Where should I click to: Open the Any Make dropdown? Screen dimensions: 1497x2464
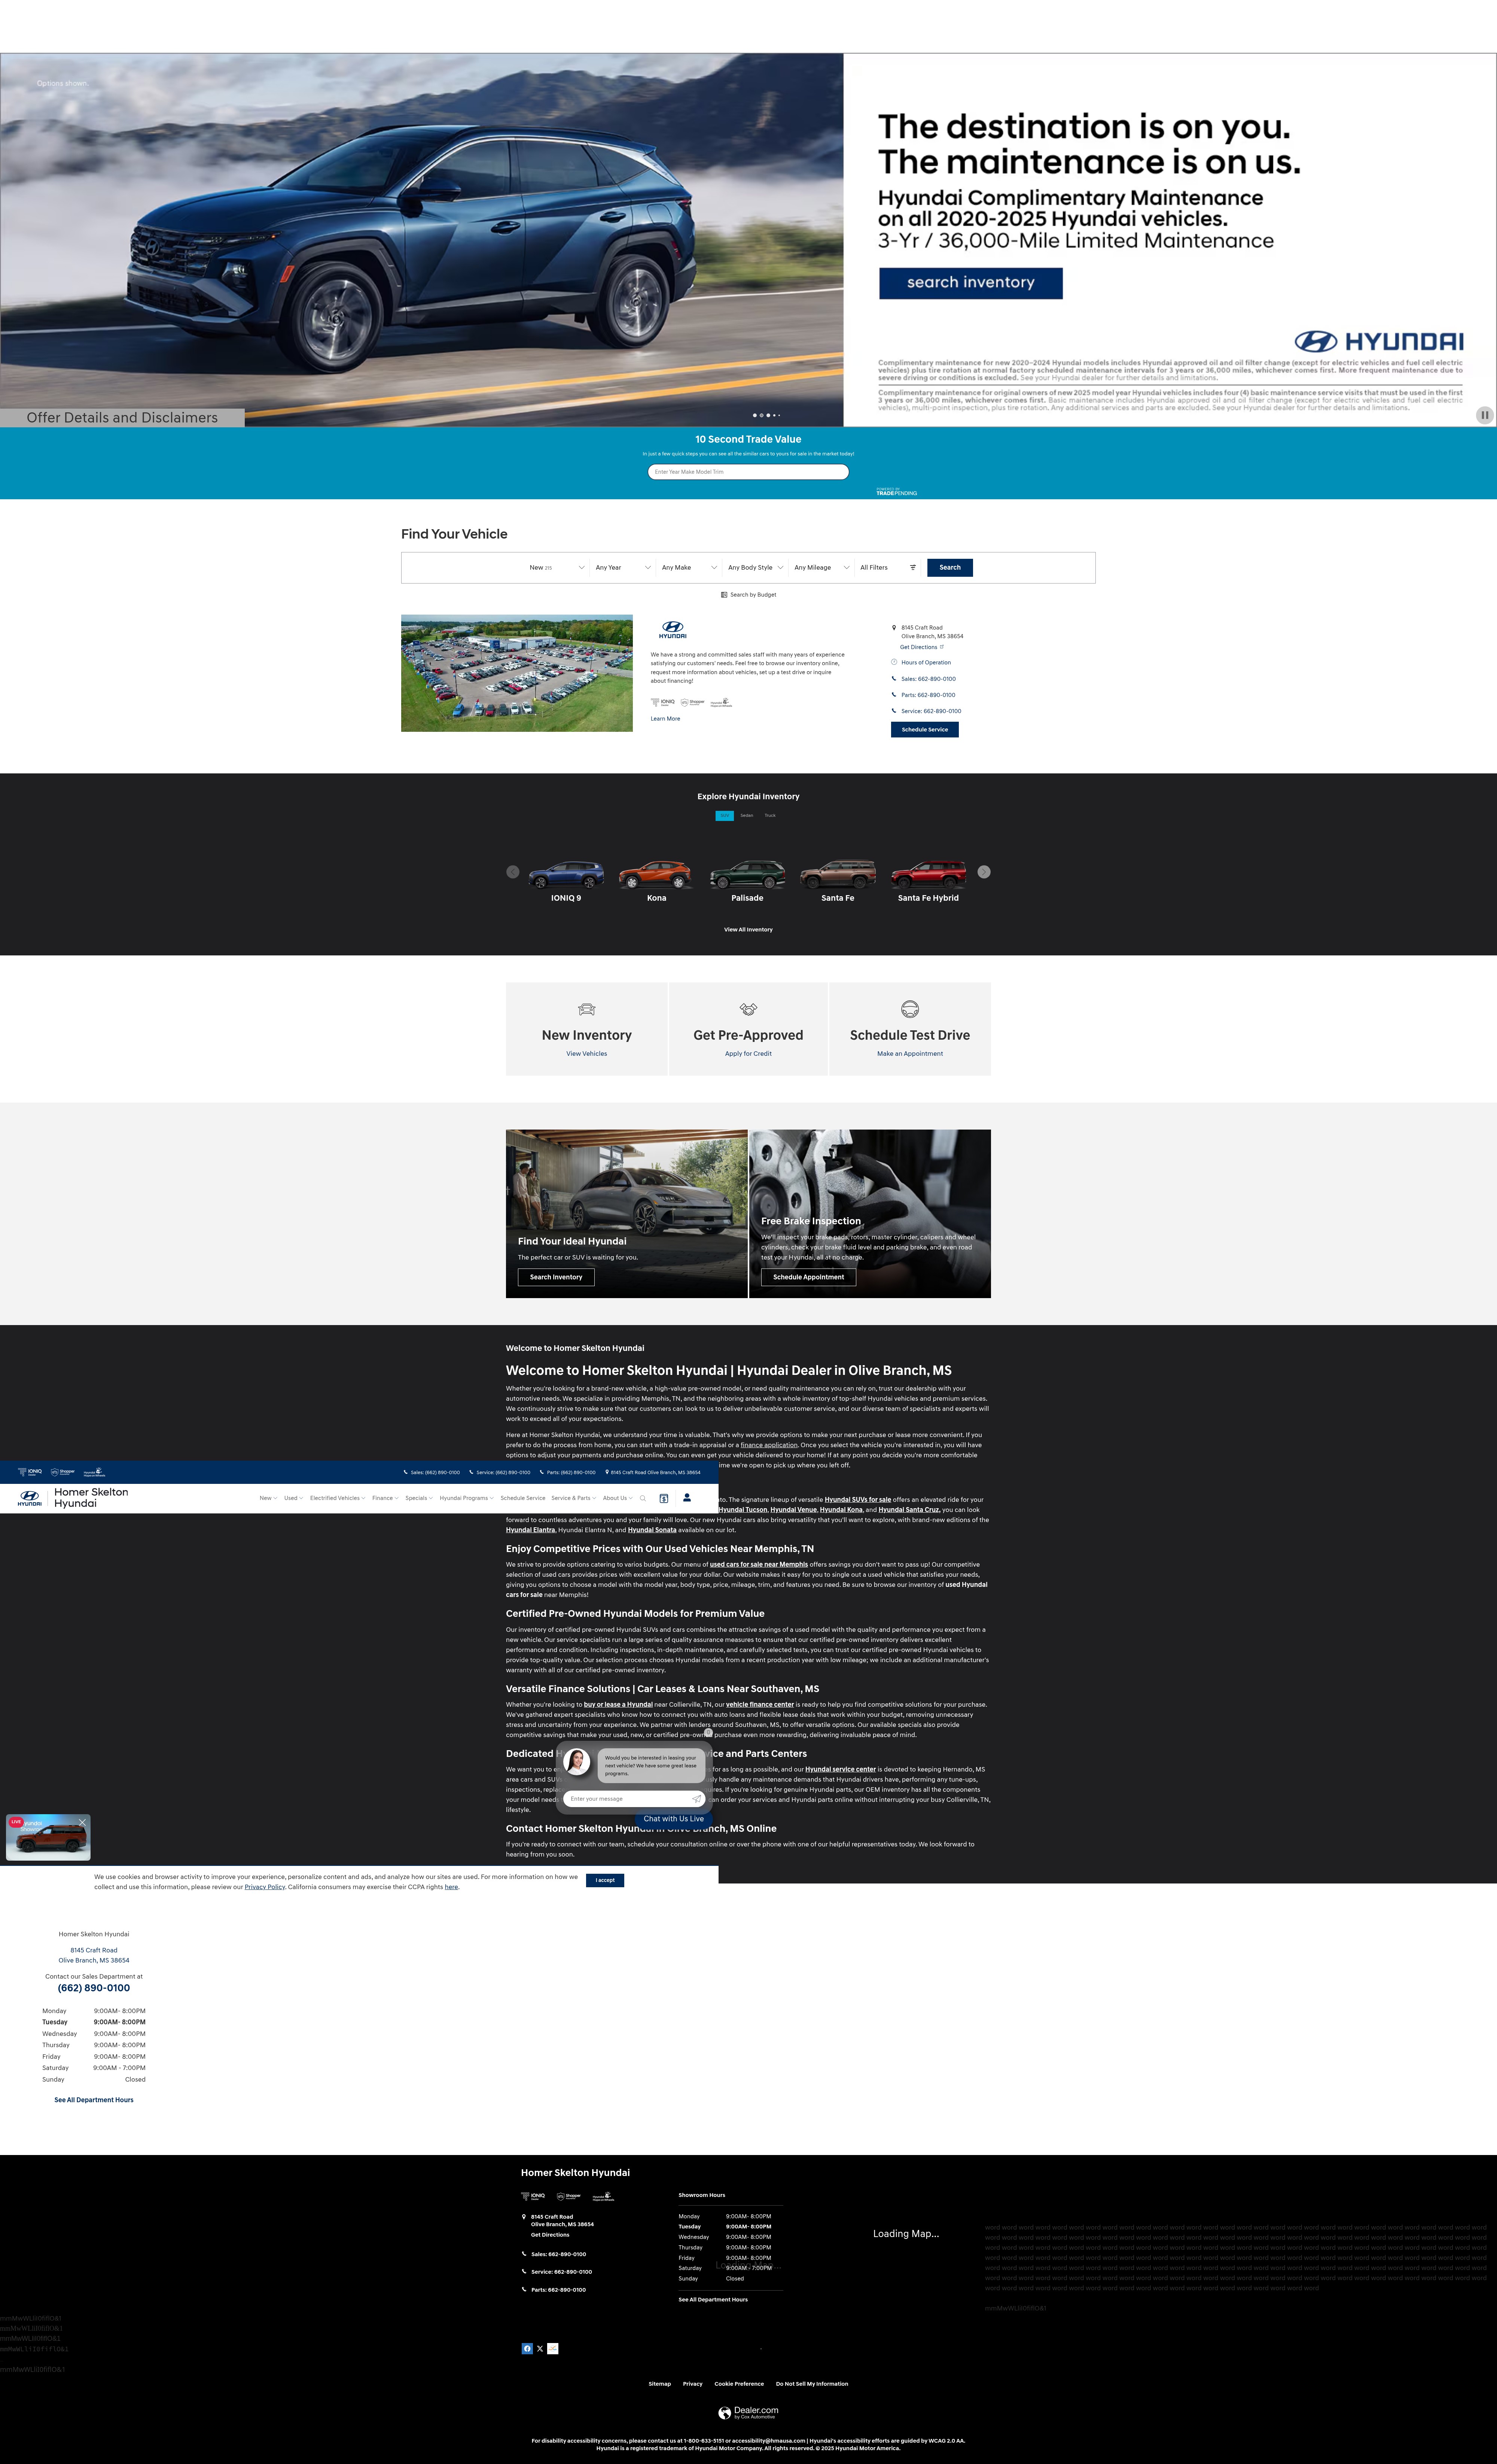(689, 567)
